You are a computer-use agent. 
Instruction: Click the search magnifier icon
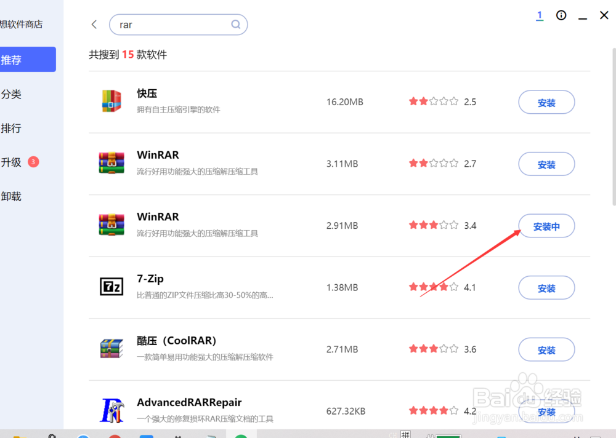[235, 24]
